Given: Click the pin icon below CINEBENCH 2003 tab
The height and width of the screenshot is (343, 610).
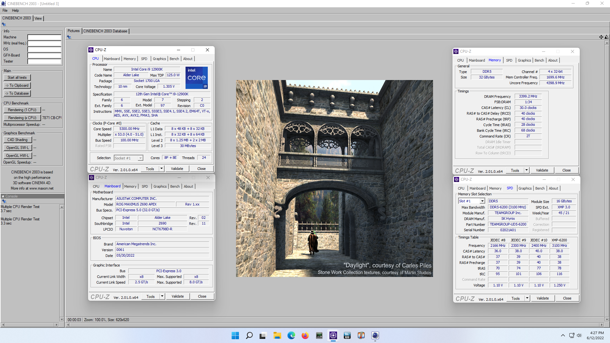Looking at the screenshot, I should (4, 24).
